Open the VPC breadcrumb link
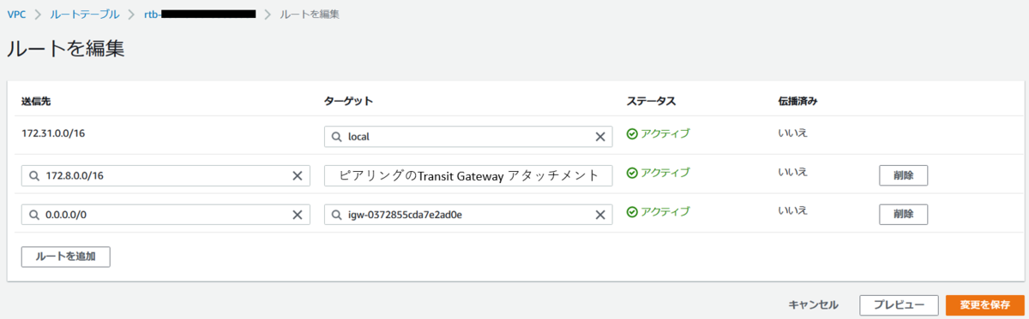This screenshot has height=319, width=1029. point(17,14)
